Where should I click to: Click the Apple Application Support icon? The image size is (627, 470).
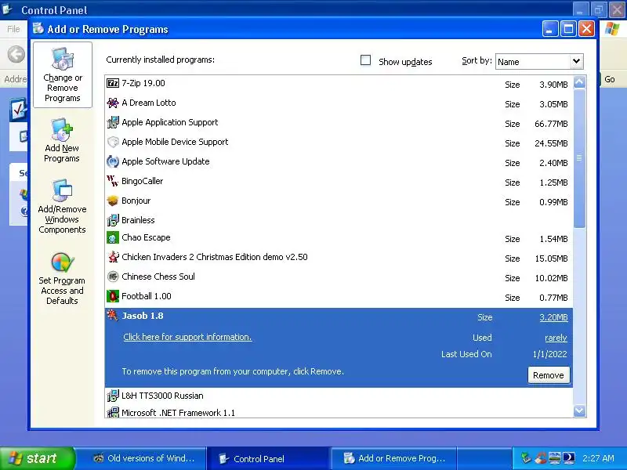tap(113, 122)
